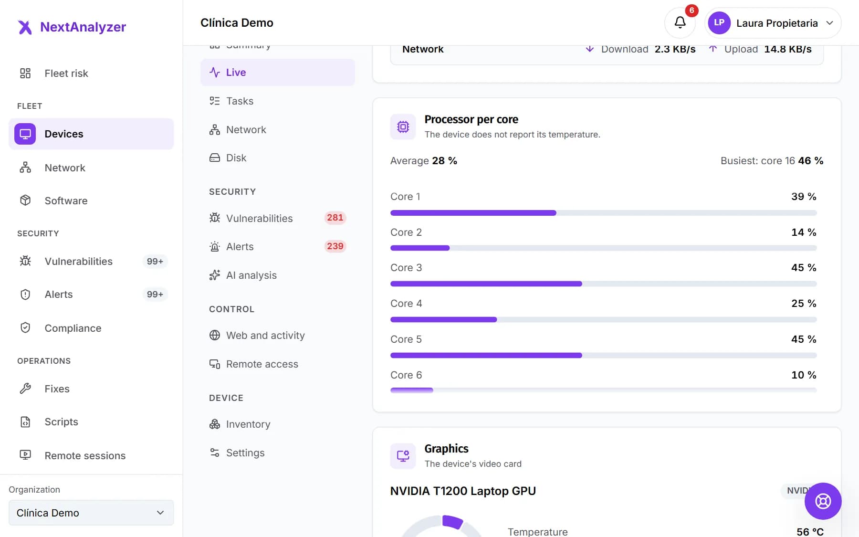
Task: Open the Organization Clínica Demo dropdown
Action: pyautogui.click(x=91, y=513)
